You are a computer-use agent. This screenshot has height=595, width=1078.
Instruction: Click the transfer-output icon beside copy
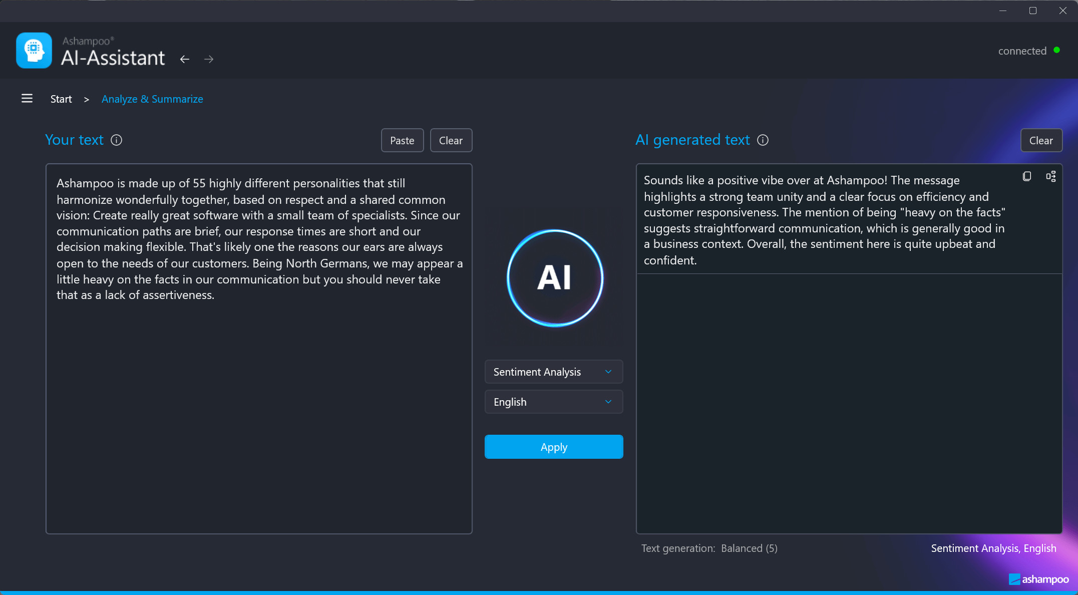pos(1051,176)
